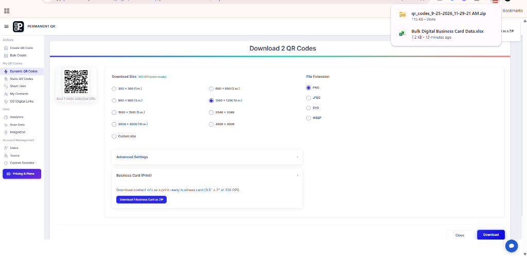
Task: Click the Static QR Codes icon
Action: tap(6, 79)
